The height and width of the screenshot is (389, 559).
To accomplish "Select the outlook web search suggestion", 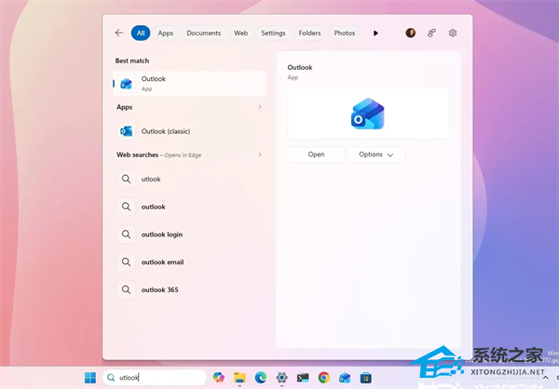I will [x=189, y=207].
